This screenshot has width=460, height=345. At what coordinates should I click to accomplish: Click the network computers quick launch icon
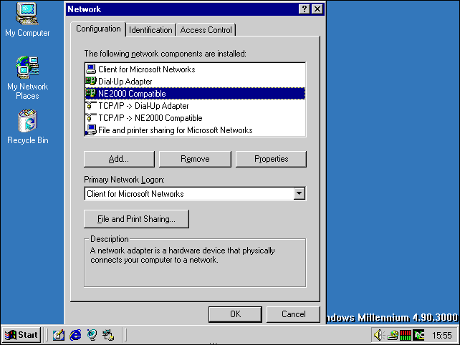click(108, 335)
